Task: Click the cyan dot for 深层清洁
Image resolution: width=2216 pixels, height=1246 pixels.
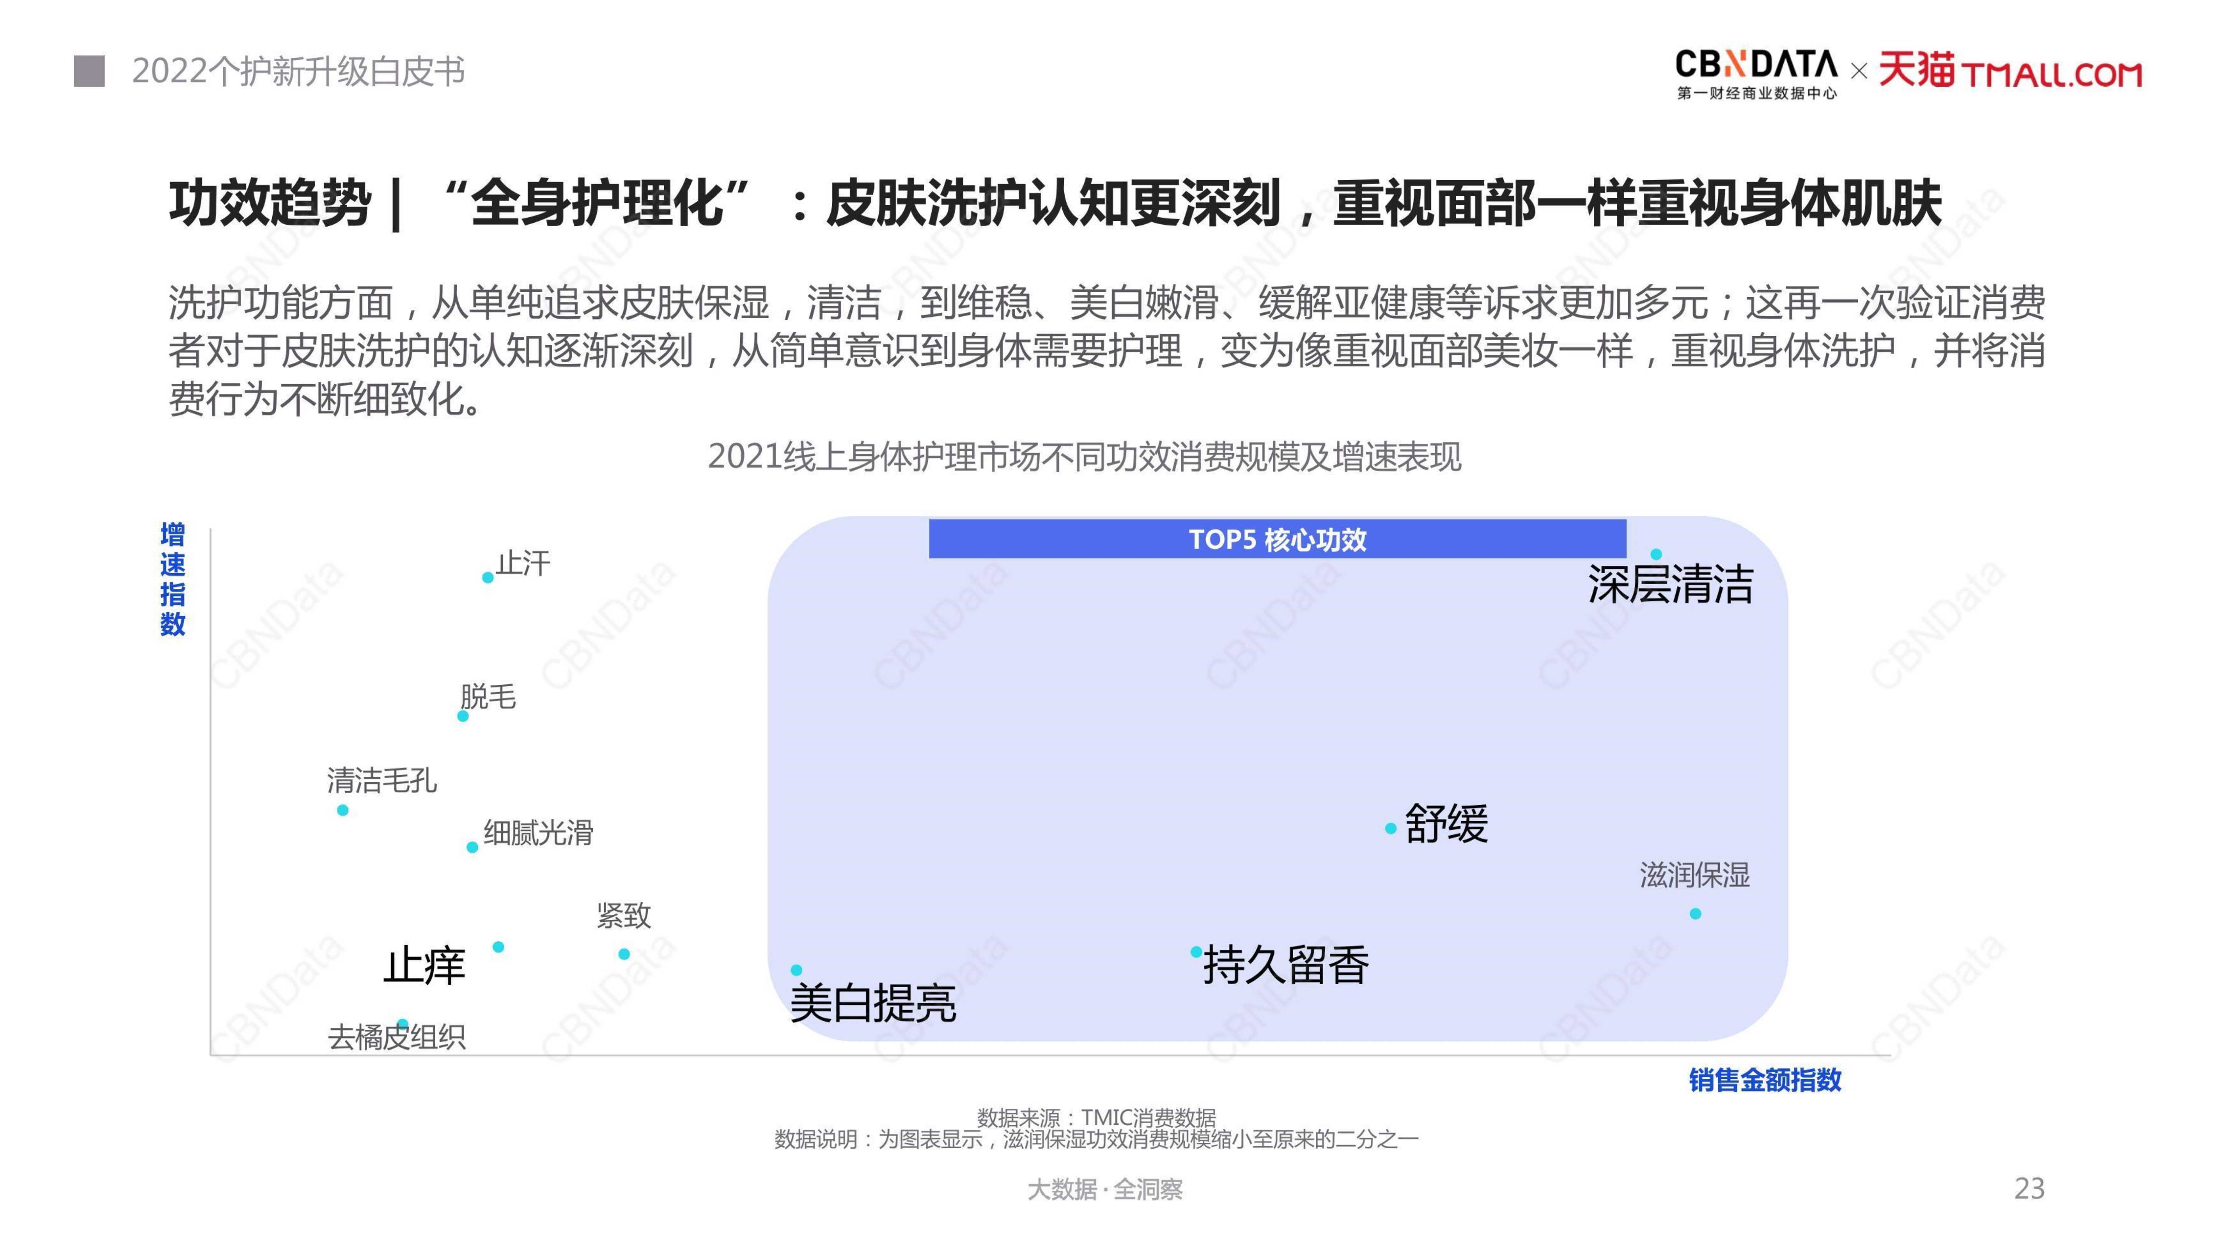Action: [x=1656, y=555]
